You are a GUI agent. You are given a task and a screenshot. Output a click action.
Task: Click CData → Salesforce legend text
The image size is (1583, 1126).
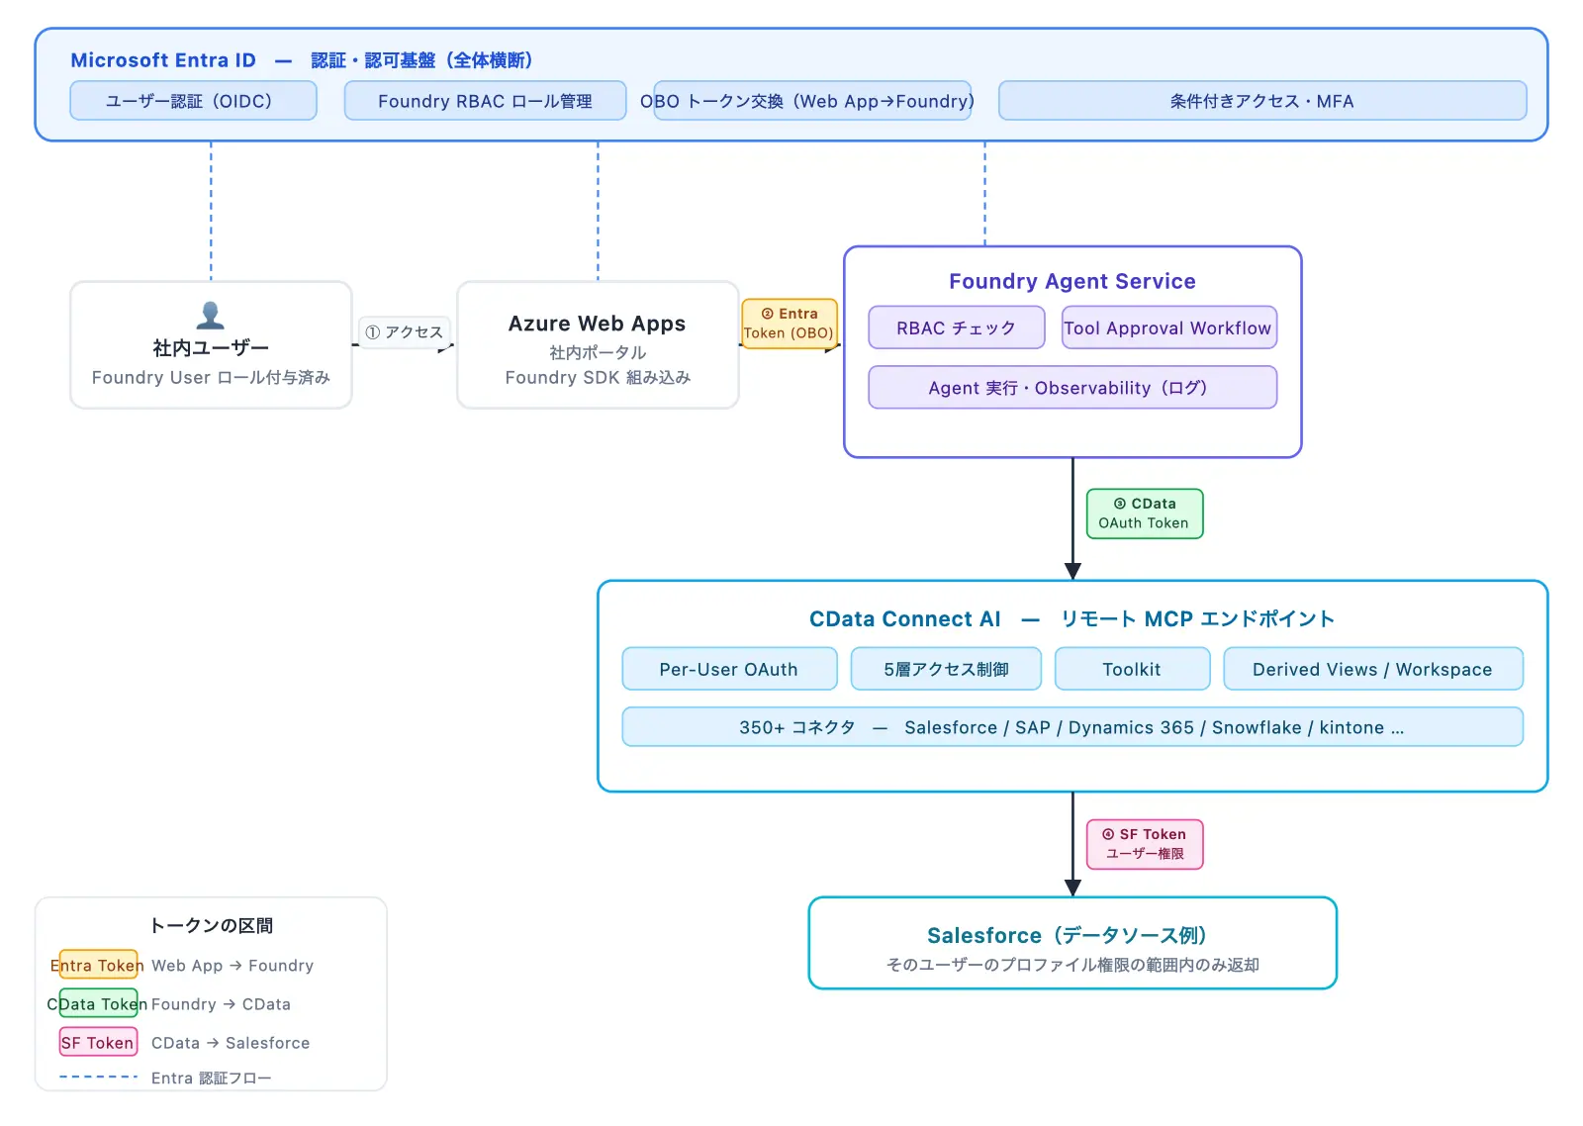231,1043
